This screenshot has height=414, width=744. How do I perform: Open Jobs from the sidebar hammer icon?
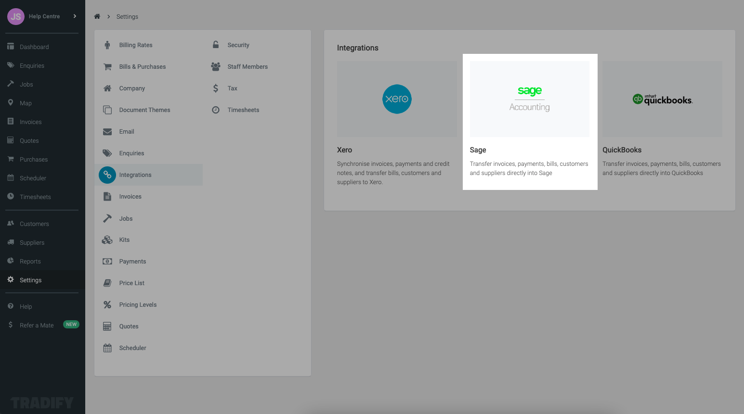point(11,84)
